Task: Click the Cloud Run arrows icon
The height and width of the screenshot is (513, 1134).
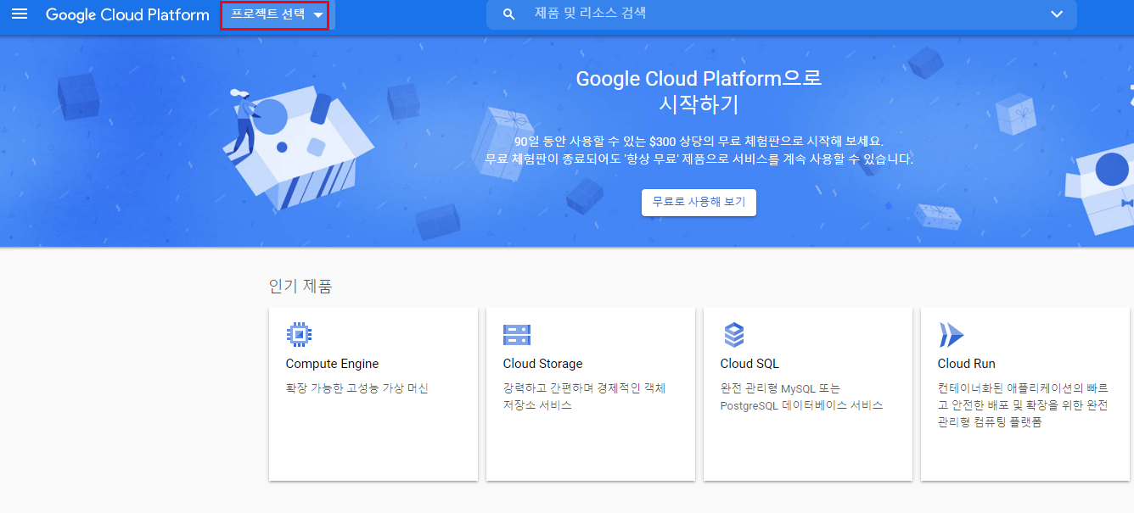Action: (x=952, y=335)
